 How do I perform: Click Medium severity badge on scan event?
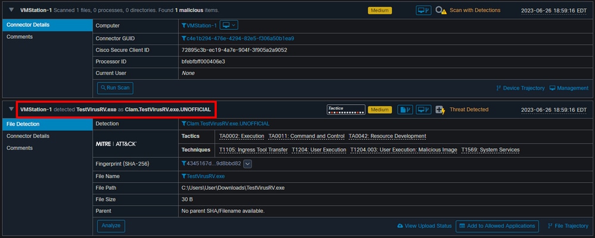point(380,11)
